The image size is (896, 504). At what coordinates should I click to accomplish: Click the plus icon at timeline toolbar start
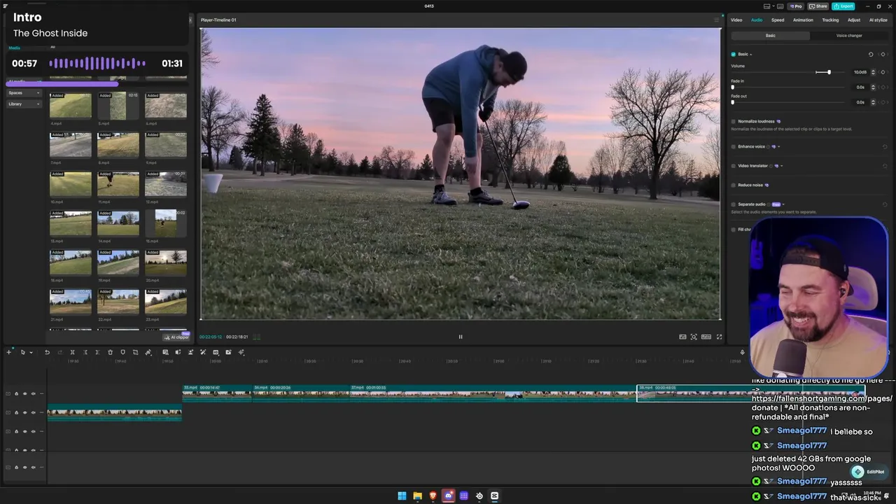pyautogui.click(x=8, y=352)
